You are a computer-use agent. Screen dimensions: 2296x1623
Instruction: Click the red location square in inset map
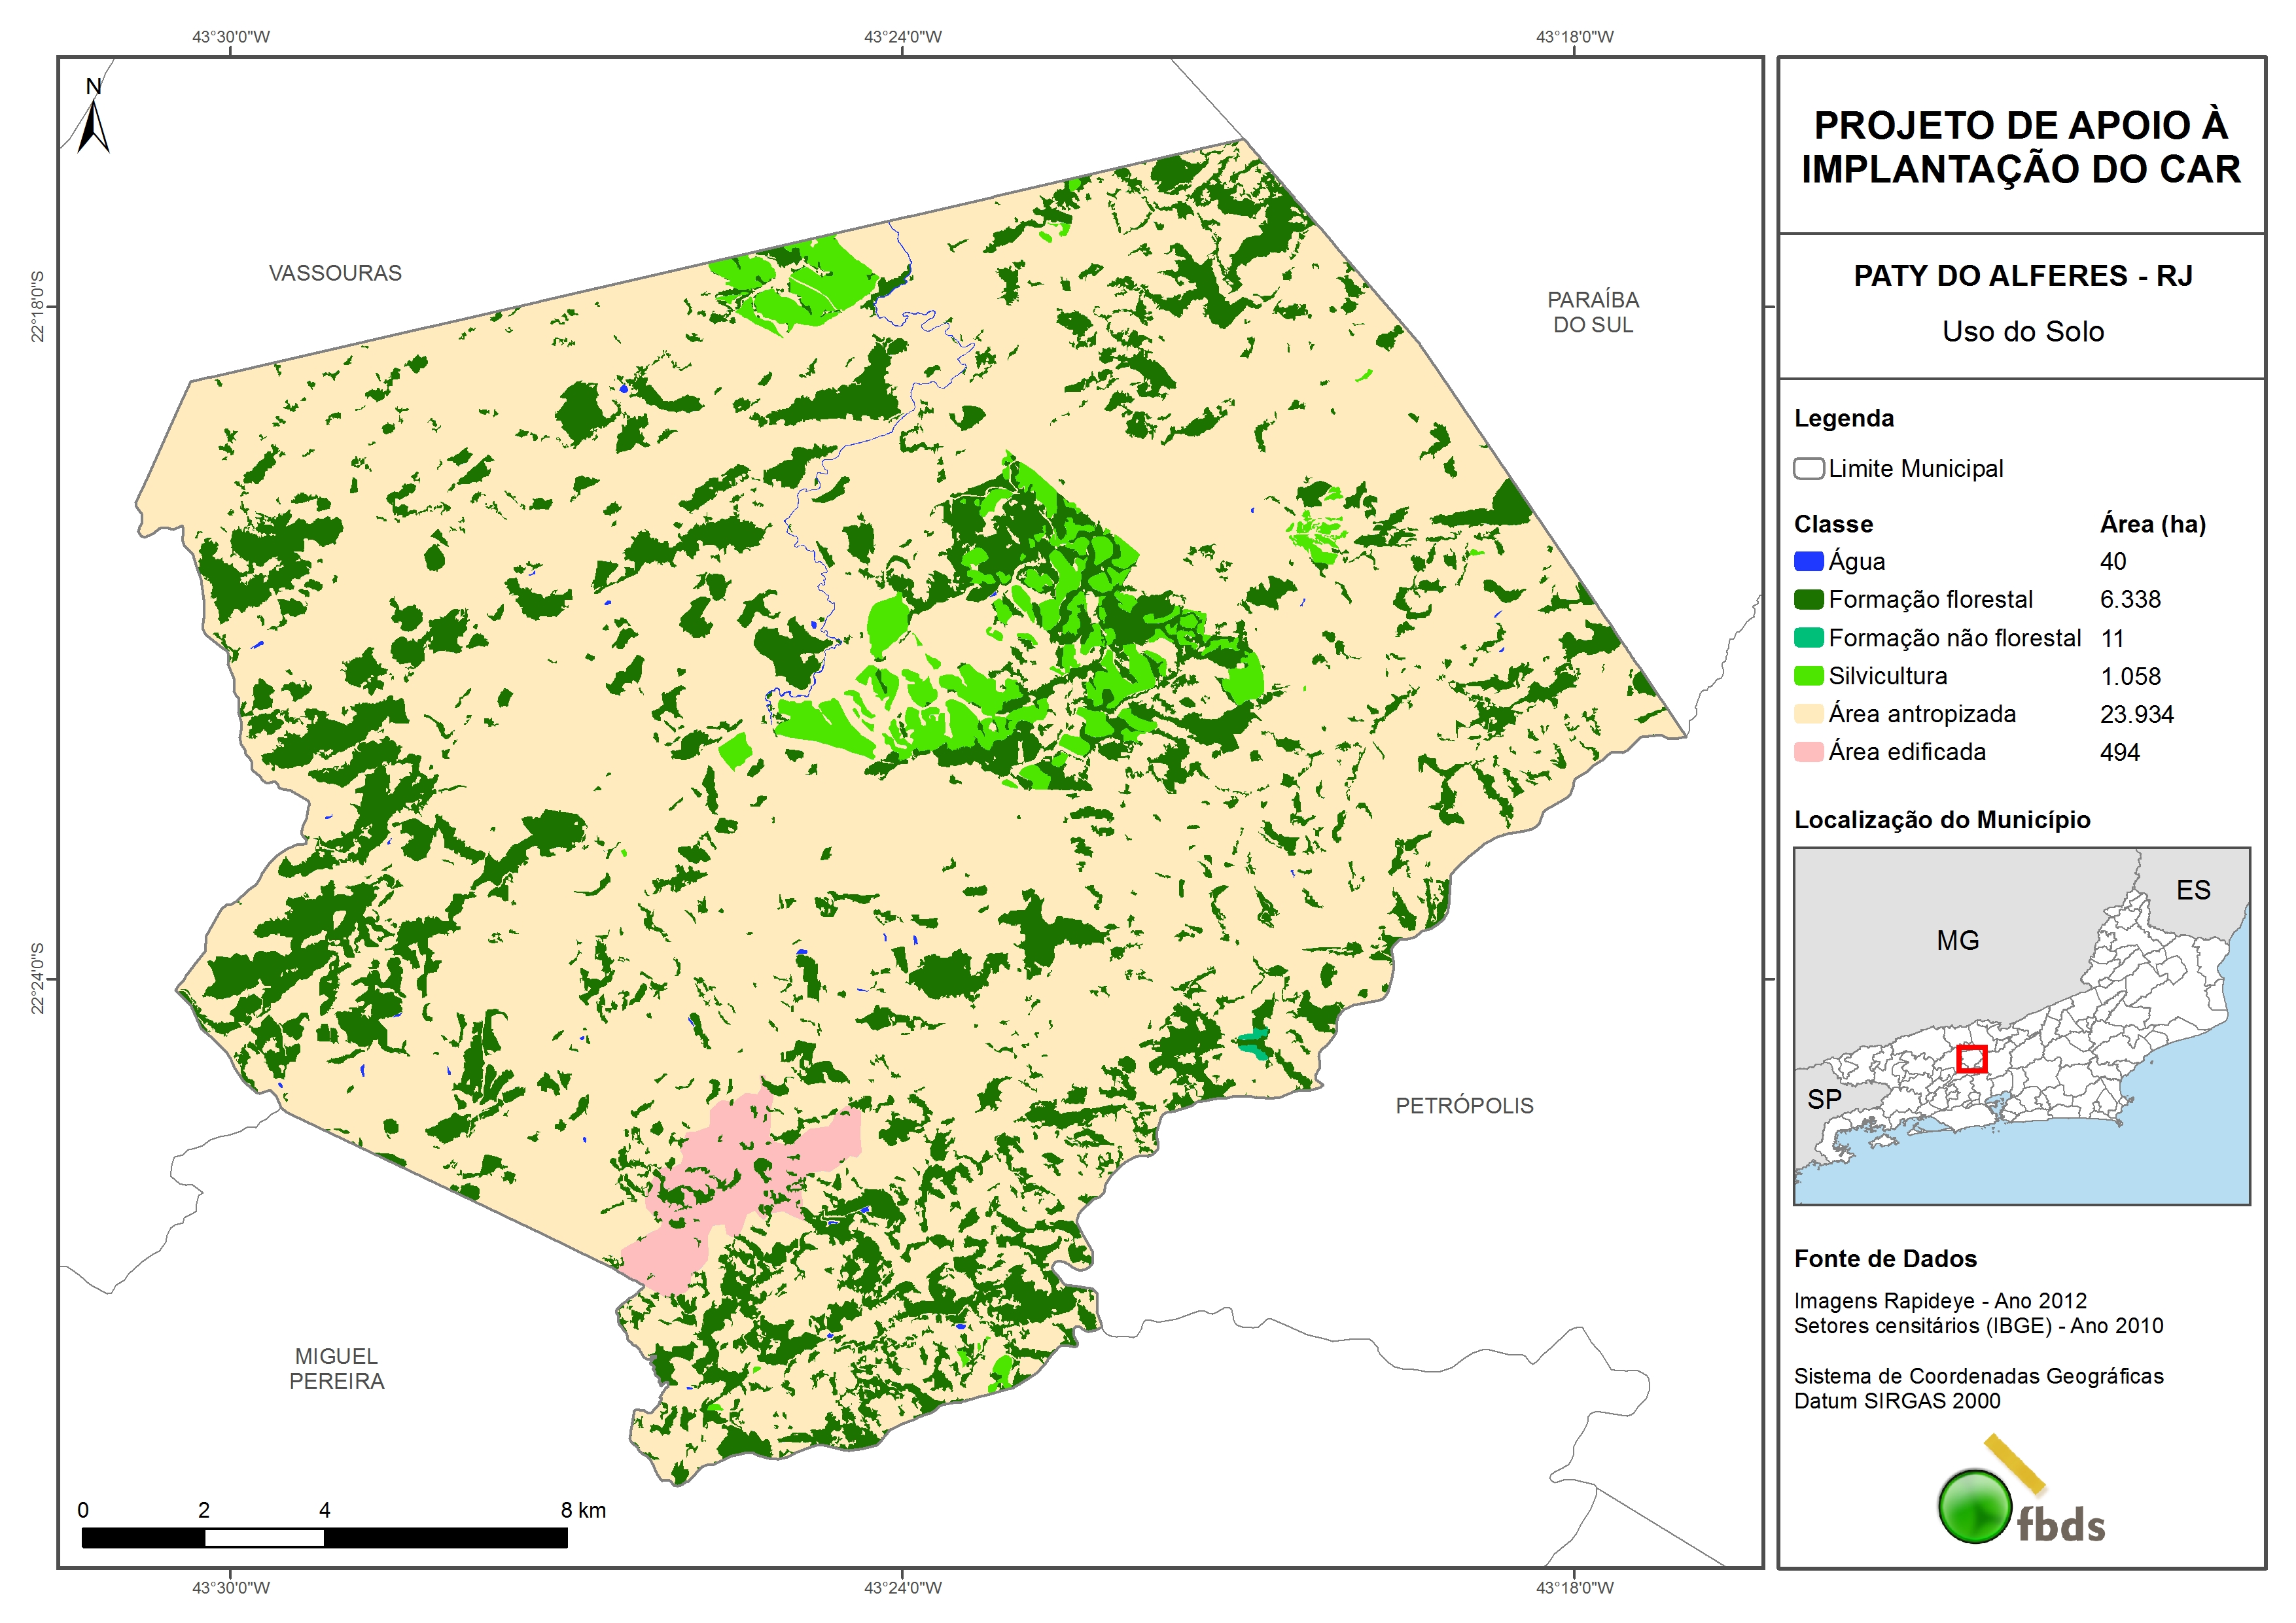[1971, 1059]
